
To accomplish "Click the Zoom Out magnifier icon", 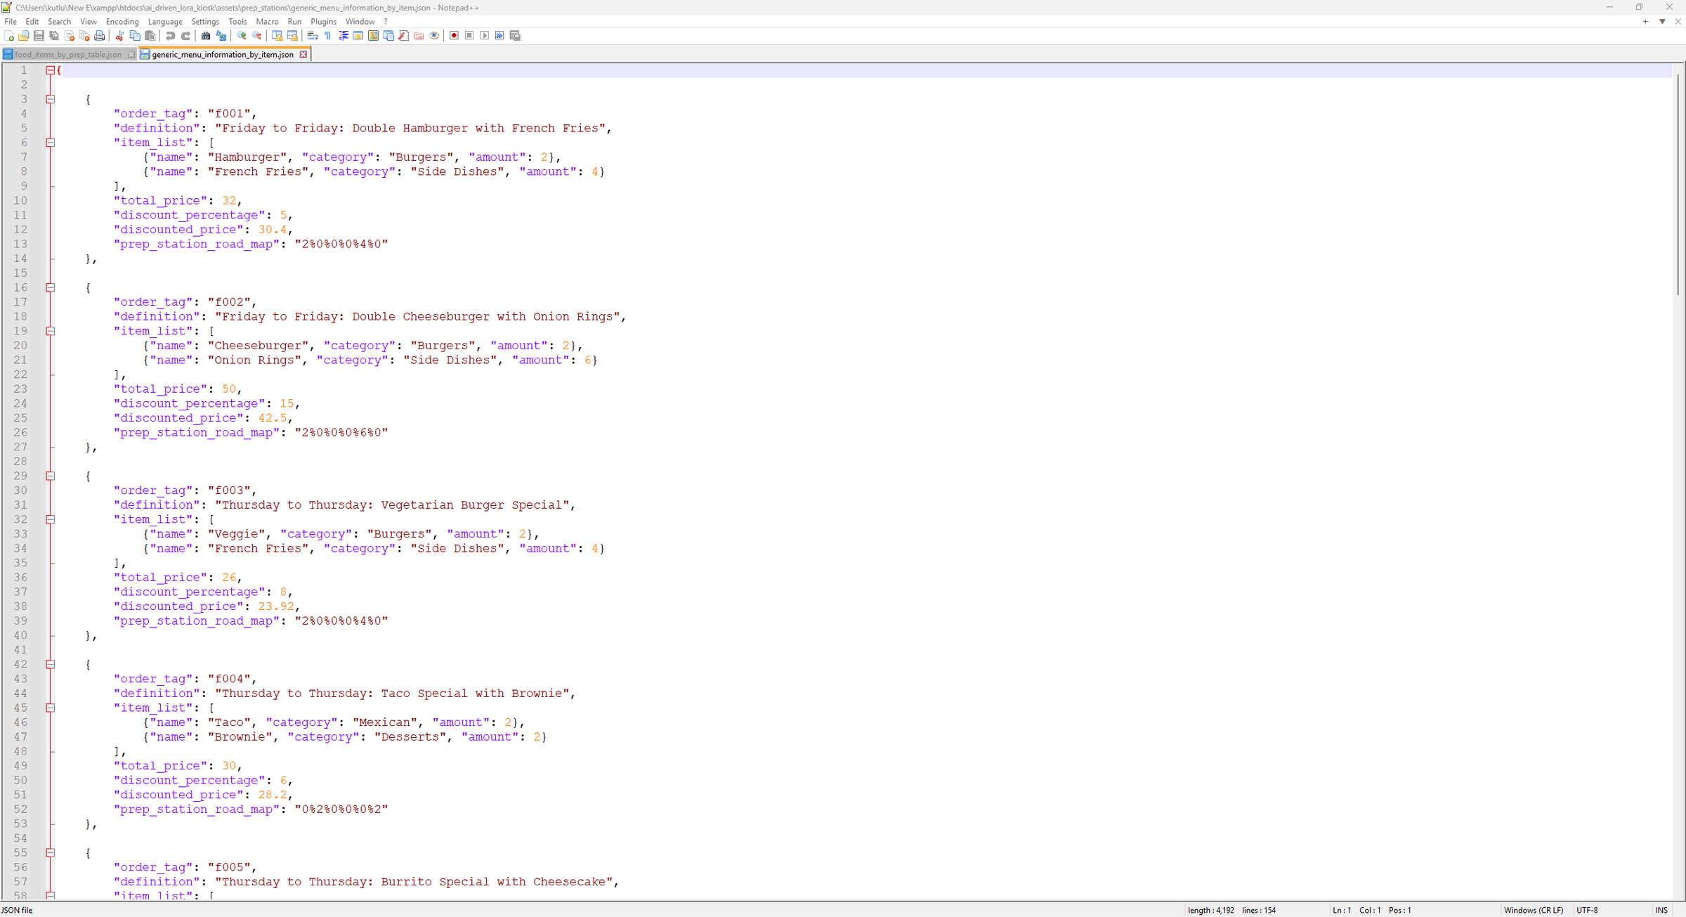I will (x=256, y=36).
